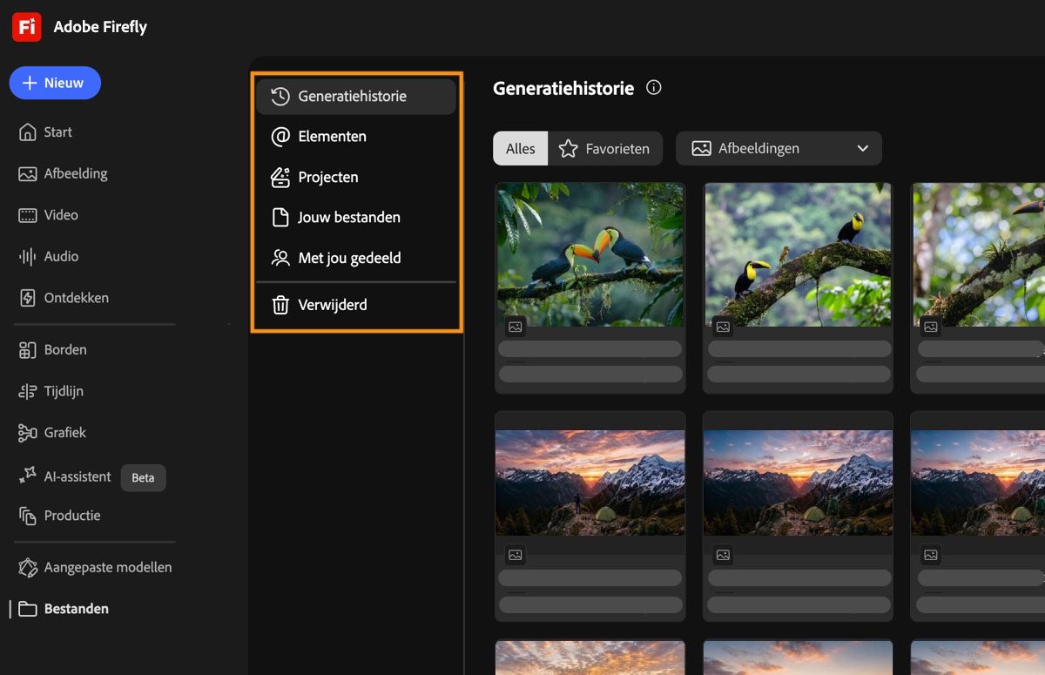Click the Verwijderd trash icon
Viewport: 1045px width, 675px height.
[280, 305]
